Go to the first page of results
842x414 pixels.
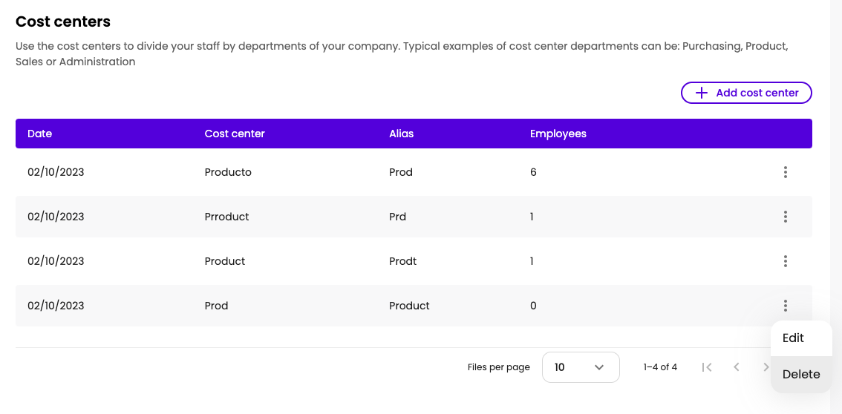pos(707,367)
